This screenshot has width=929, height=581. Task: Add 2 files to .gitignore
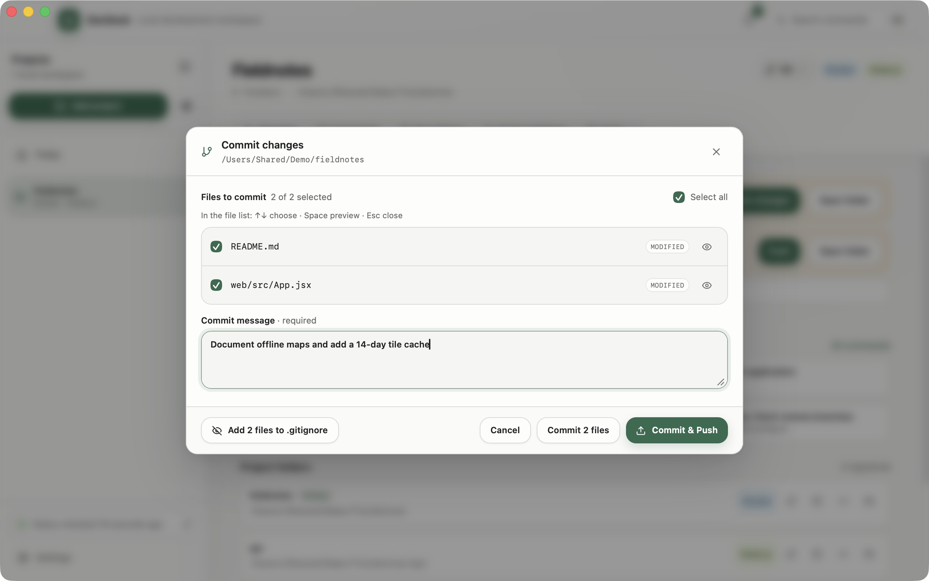(270, 430)
